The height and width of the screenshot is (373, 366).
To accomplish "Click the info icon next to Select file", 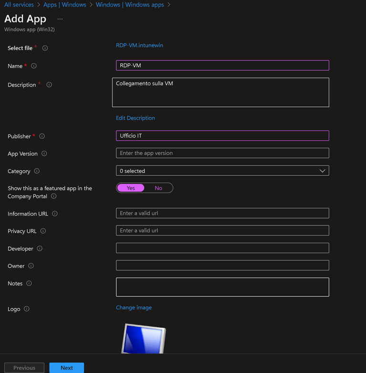I will coord(45,48).
